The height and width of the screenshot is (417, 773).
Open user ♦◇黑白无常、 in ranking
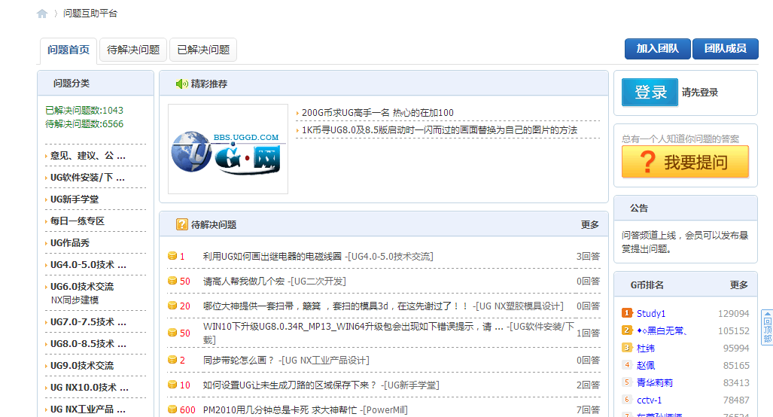(662, 330)
